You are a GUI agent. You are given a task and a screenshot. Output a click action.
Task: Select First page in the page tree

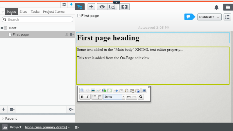tap(21, 35)
